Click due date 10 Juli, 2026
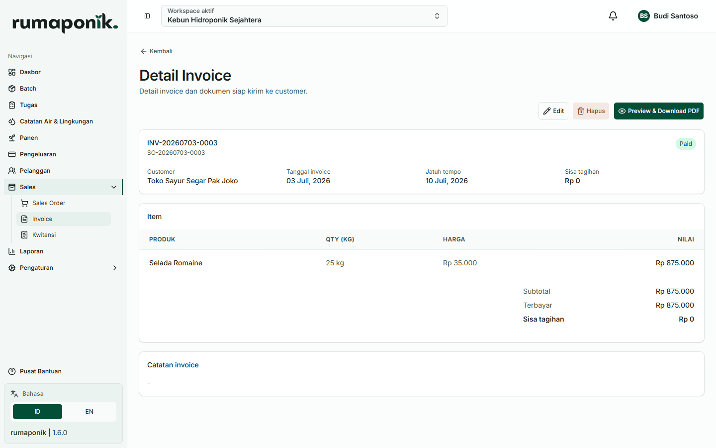Image resolution: width=716 pixels, height=448 pixels. (x=447, y=181)
